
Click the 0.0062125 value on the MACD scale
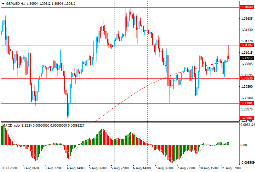click(x=247, y=125)
